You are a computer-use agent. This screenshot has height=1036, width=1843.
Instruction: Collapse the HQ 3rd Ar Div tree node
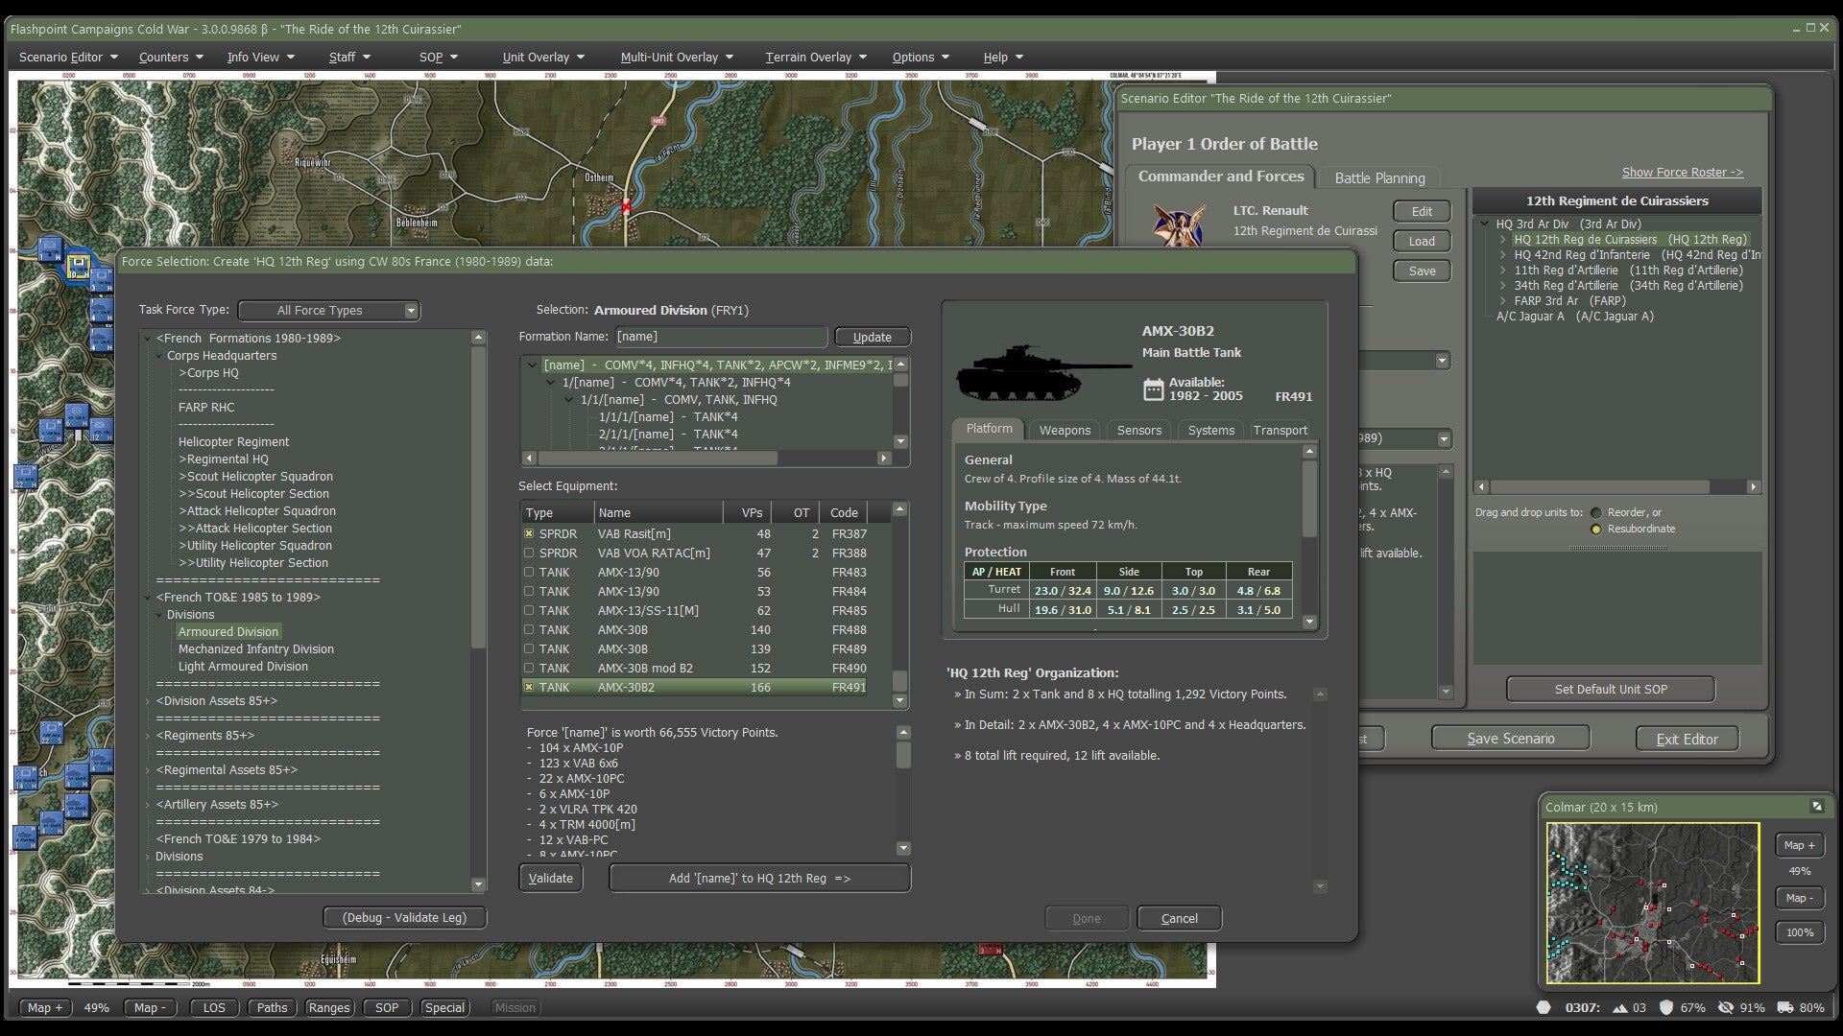(x=1484, y=224)
